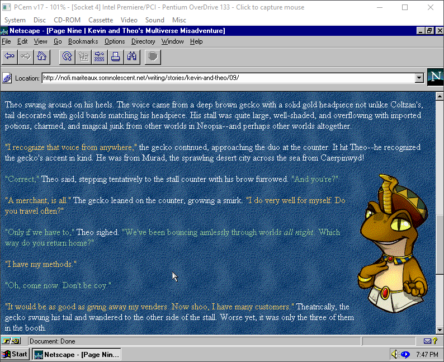This screenshot has height=362, width=444.
Task: Open the PCem CD-ROM menu
Action: click(67, 20)
